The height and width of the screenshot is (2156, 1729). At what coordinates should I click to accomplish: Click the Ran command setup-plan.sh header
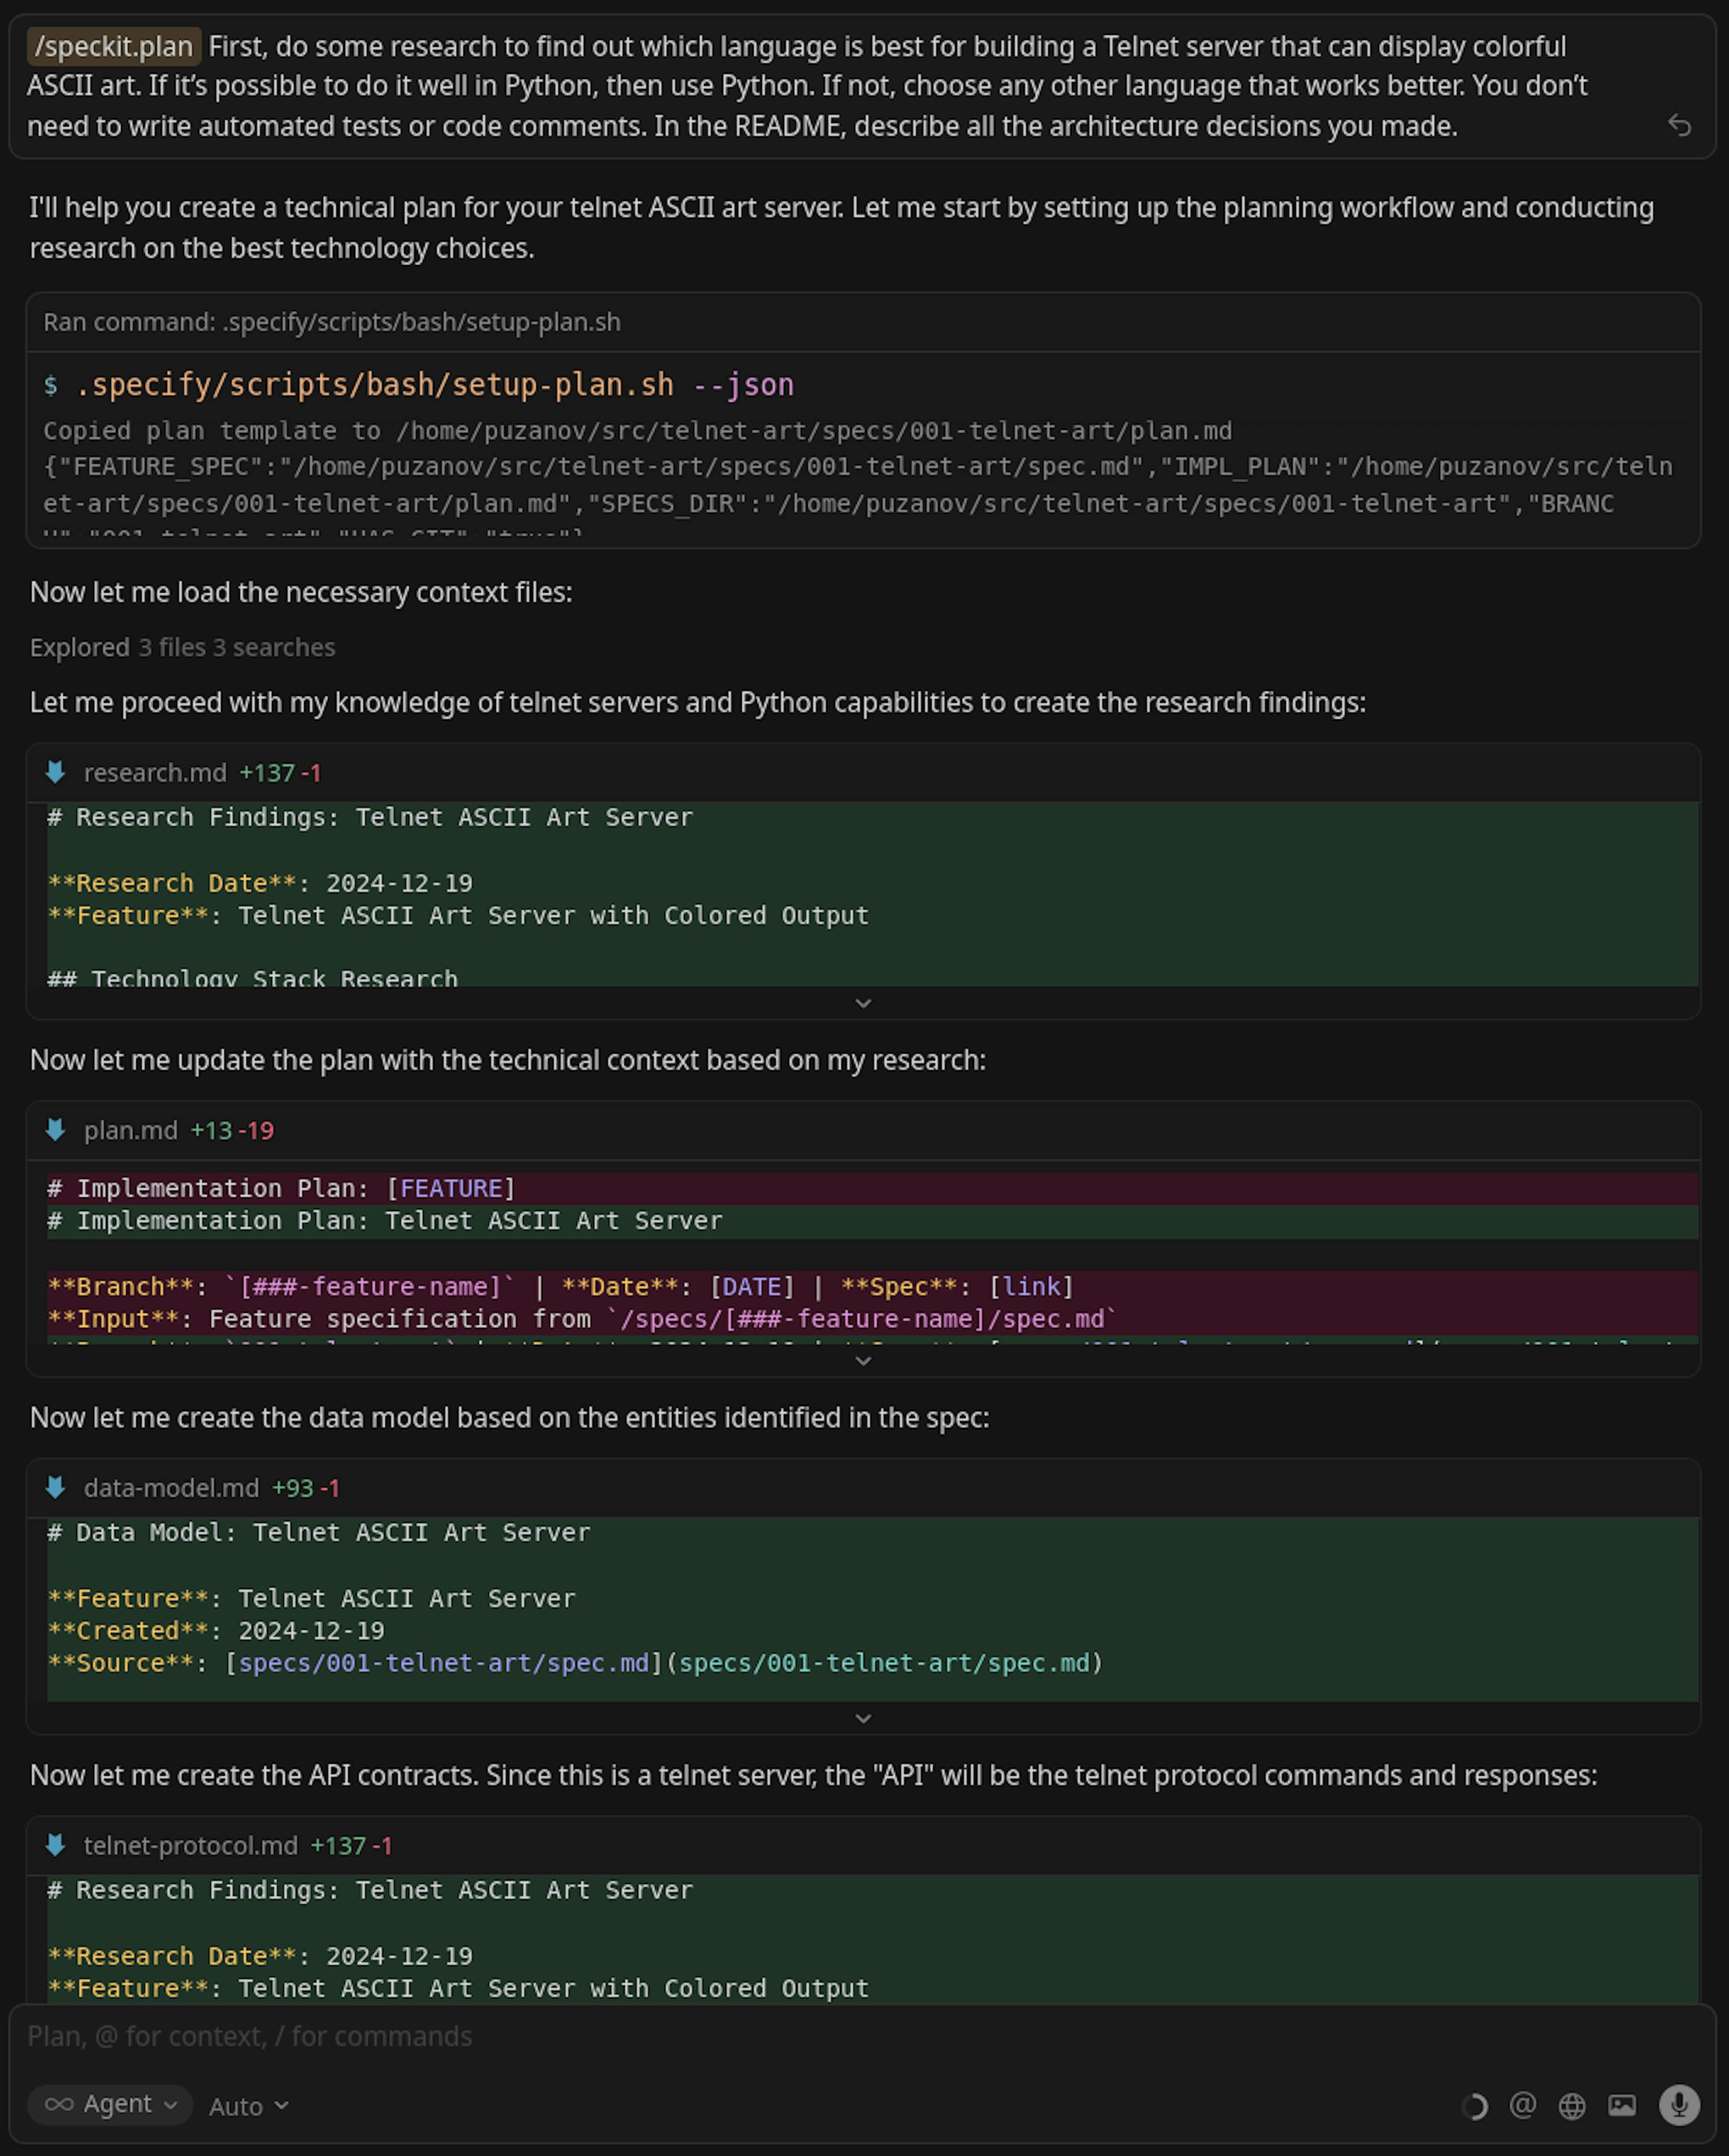click(331, 322)
